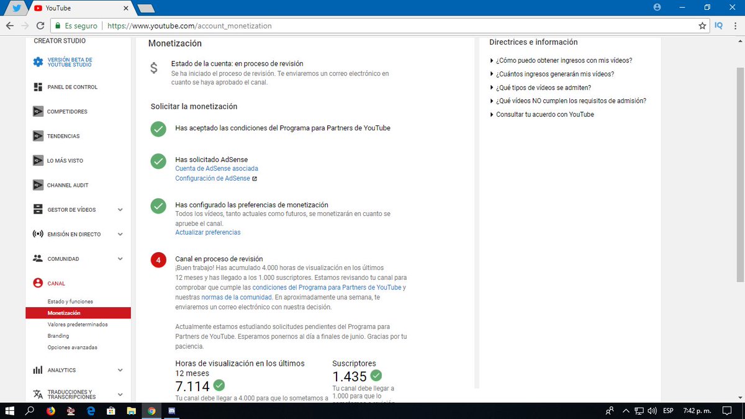Open the taskbar clock 7:42 p. m.
The width and height of the screenshot is (745, 419).
click(697, 411)
